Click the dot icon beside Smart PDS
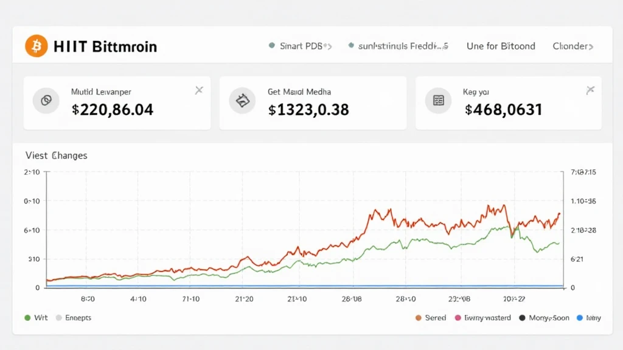Image resolution: width=623 pixels, height=350 pixels. pyautogui.click(x=271, y=46)
